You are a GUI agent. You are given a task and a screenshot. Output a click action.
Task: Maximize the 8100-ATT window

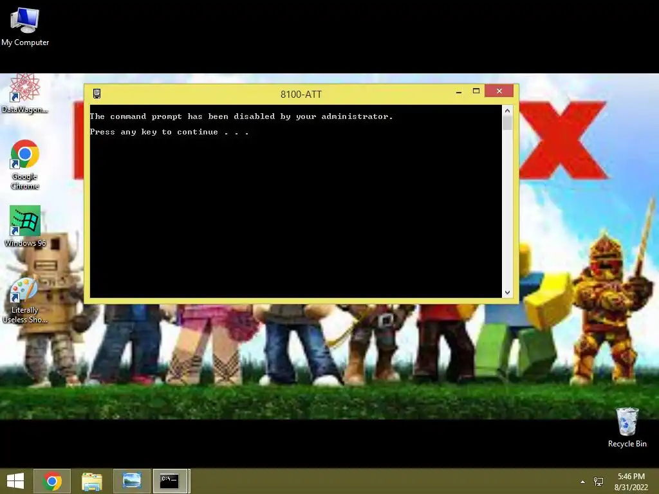[476, 91]
